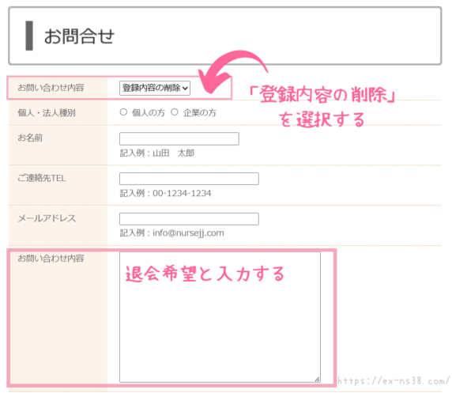
Task: Click the ご連絡先TEL input field
Action: coord(189,179)
